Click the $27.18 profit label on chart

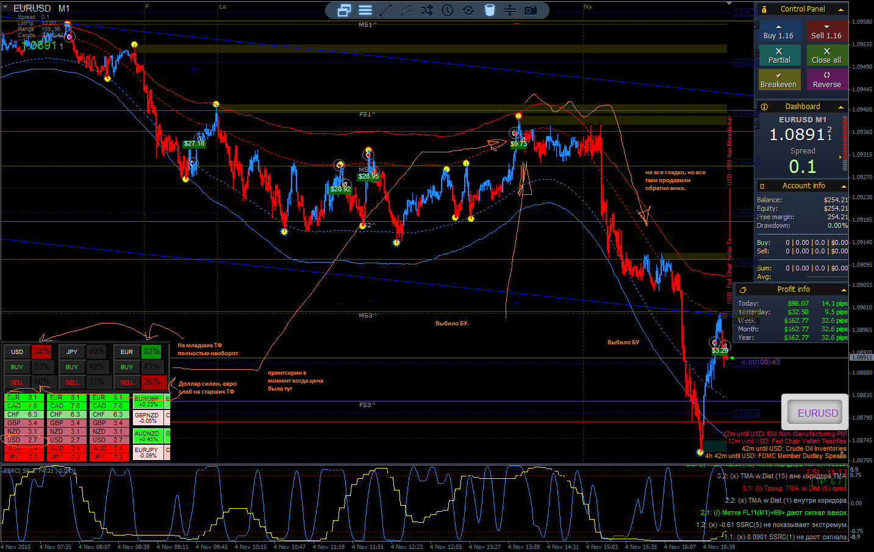click(x=195, y=144)
